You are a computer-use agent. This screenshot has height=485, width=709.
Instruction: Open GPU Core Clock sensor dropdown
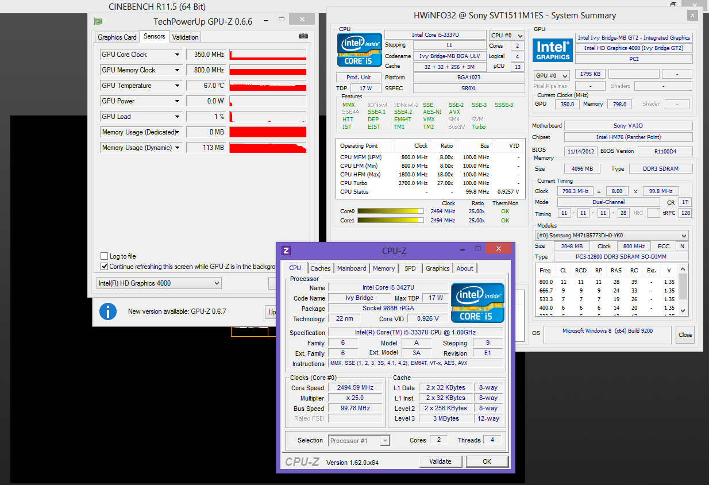tap(178, 55)
